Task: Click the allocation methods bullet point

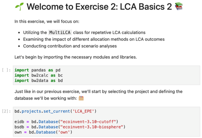Action: 94,39
